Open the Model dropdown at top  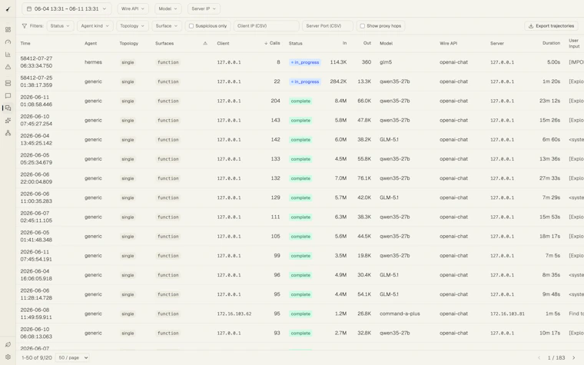(168, 9)
